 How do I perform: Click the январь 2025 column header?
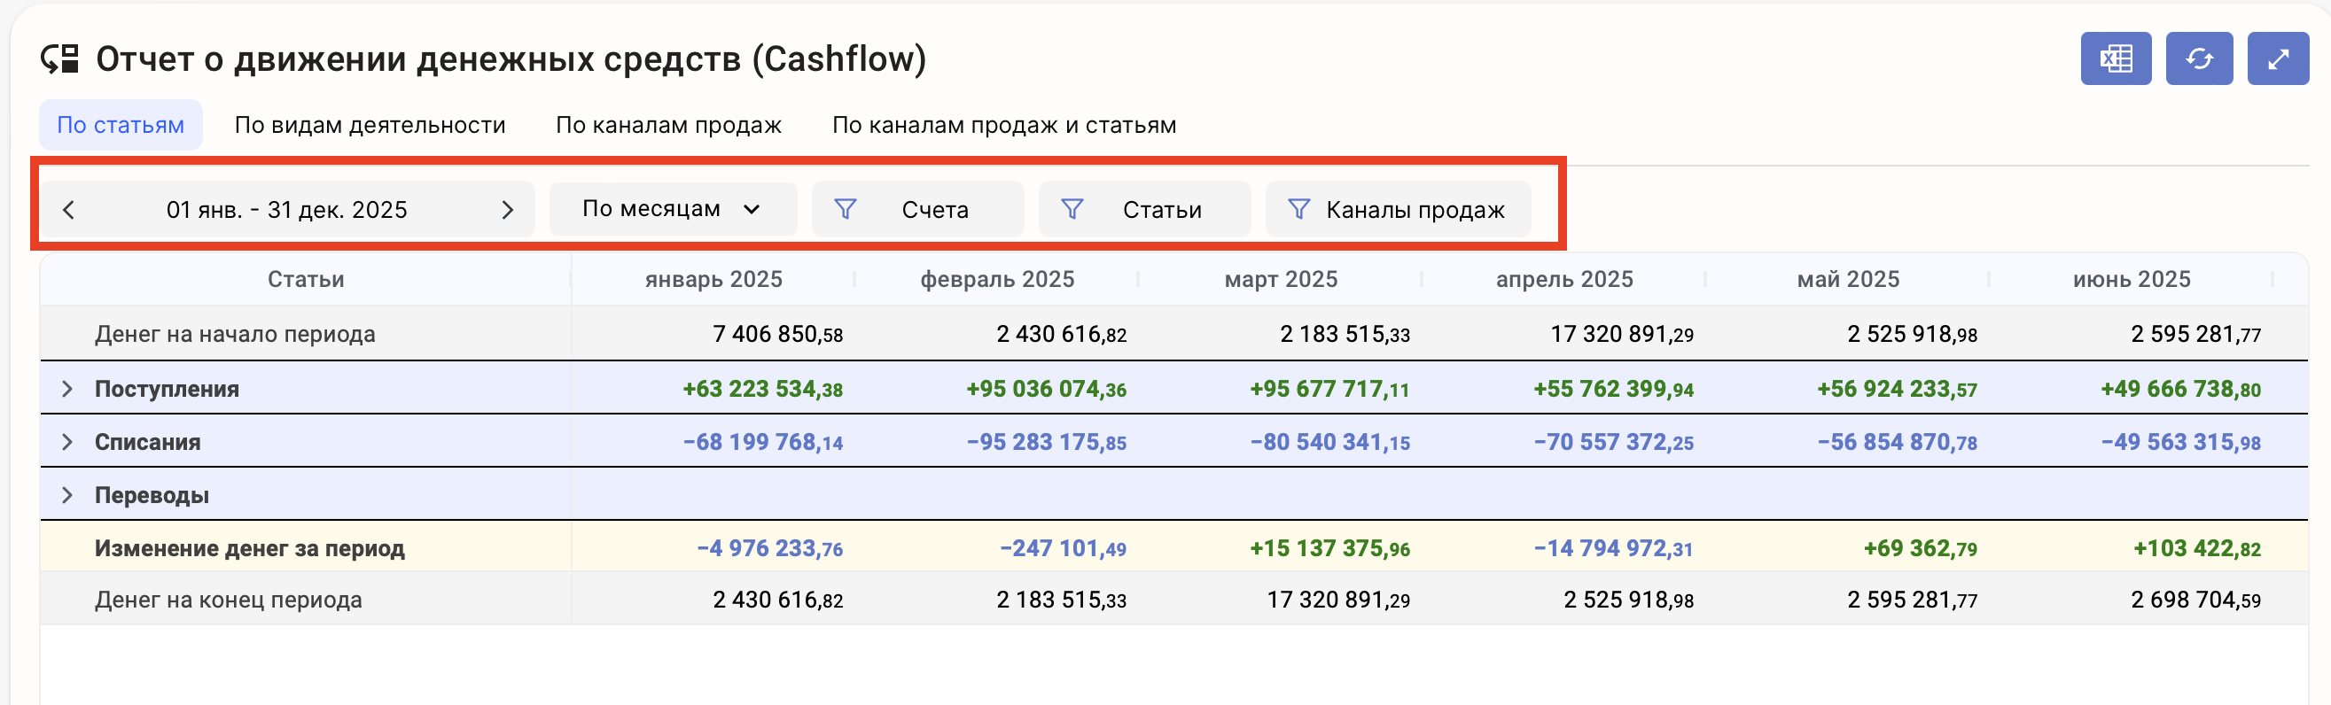point(713,280)
